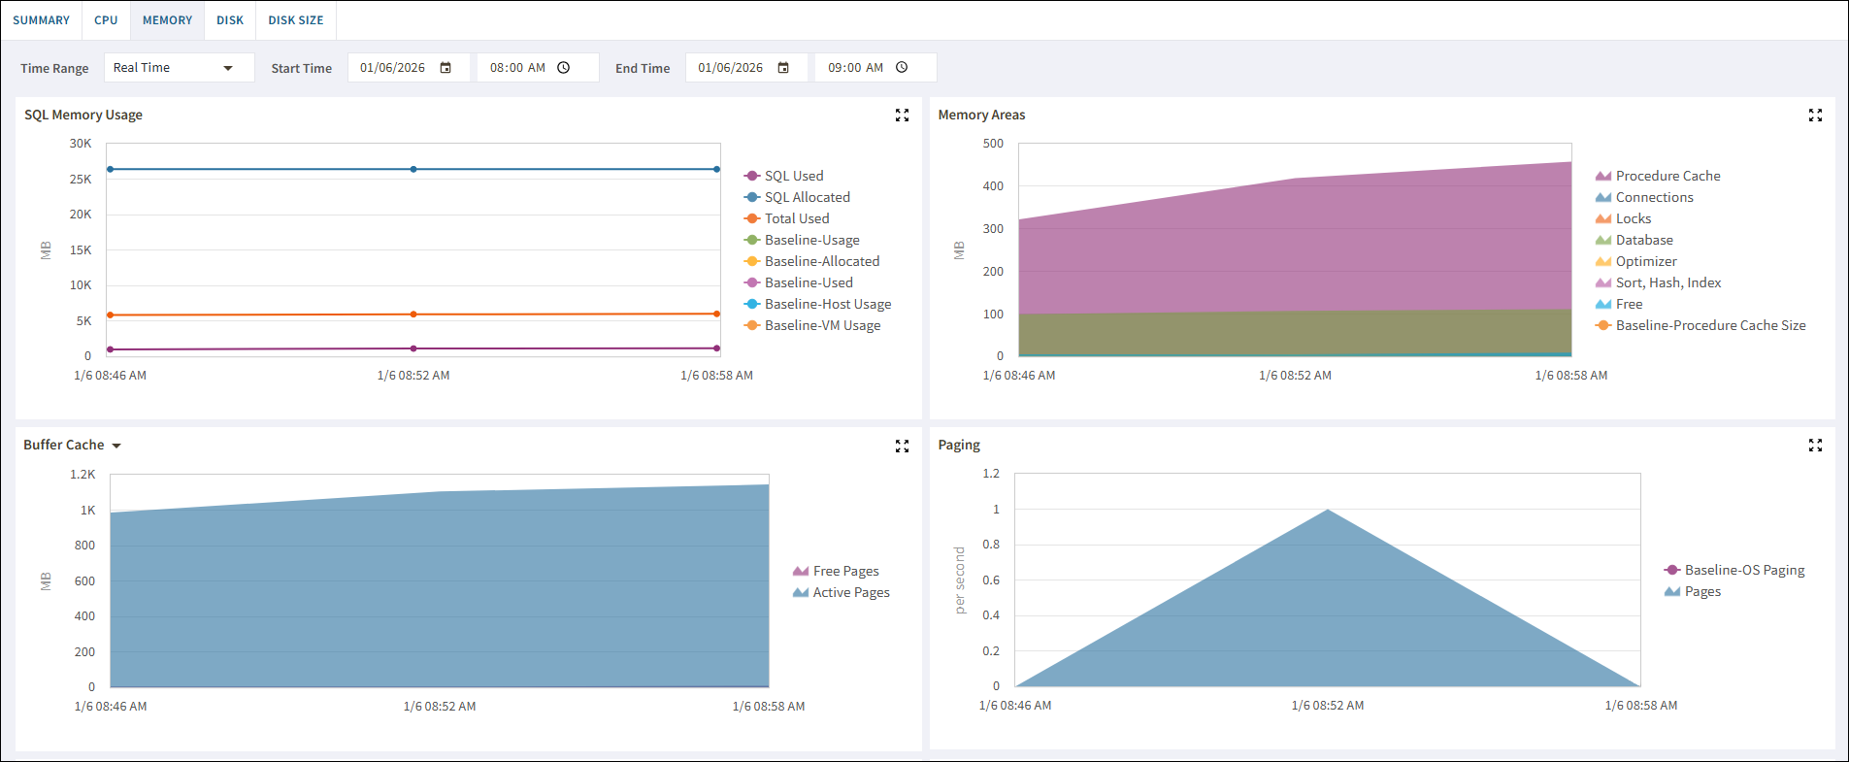Click the Total Used point at 08:46 AM
The height and width of the screenshot is (762, 1849).
tap(111, 315)
